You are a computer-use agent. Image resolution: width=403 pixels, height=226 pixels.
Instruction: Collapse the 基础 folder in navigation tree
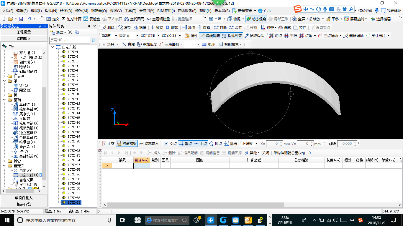point(4,100)
